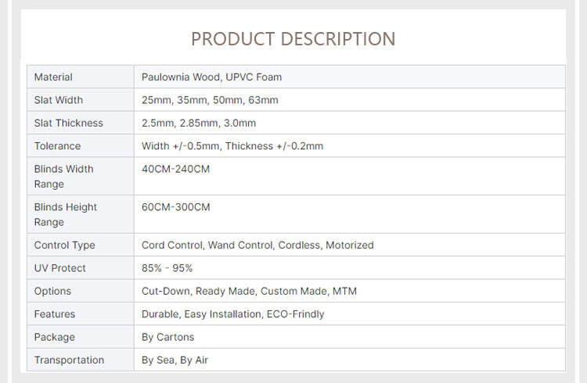This screenshot has width=587, height=383.
Task: Click the 60CM-300CM value cell
Action: (175, 207)
